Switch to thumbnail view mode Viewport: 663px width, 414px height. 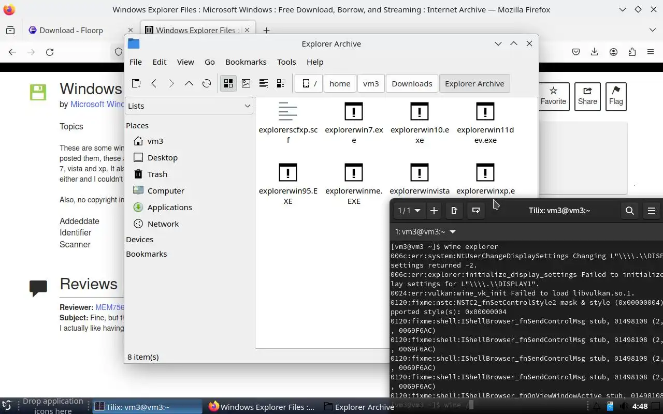click(x=246, y=83)
